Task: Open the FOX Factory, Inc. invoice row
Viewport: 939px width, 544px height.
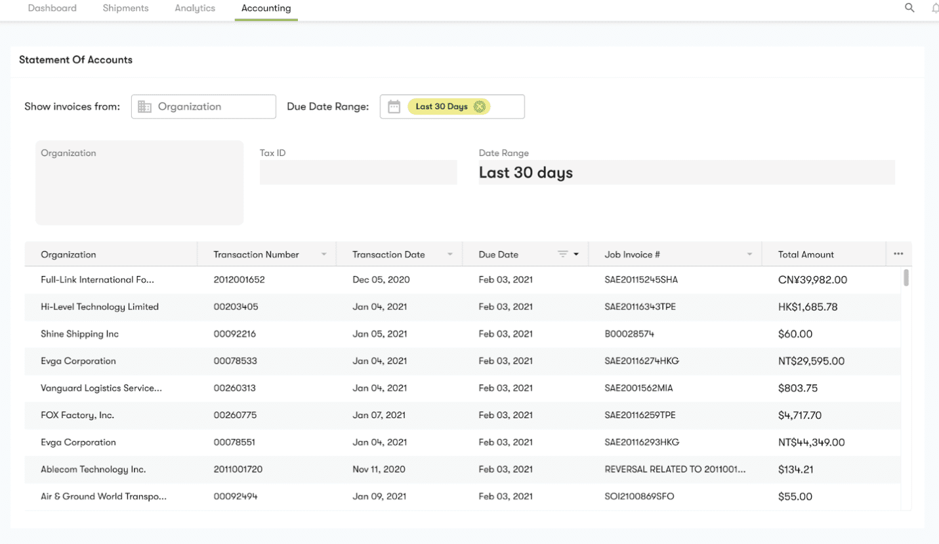Action: tap(463, 416)
